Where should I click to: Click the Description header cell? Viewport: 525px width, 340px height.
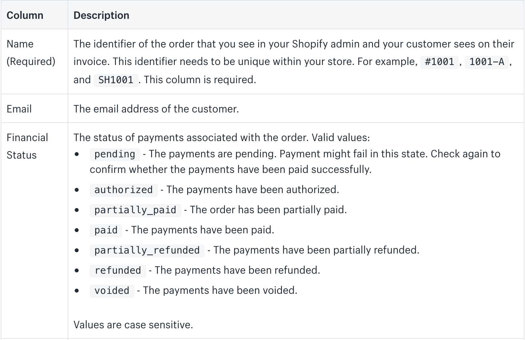click(296, 15)
